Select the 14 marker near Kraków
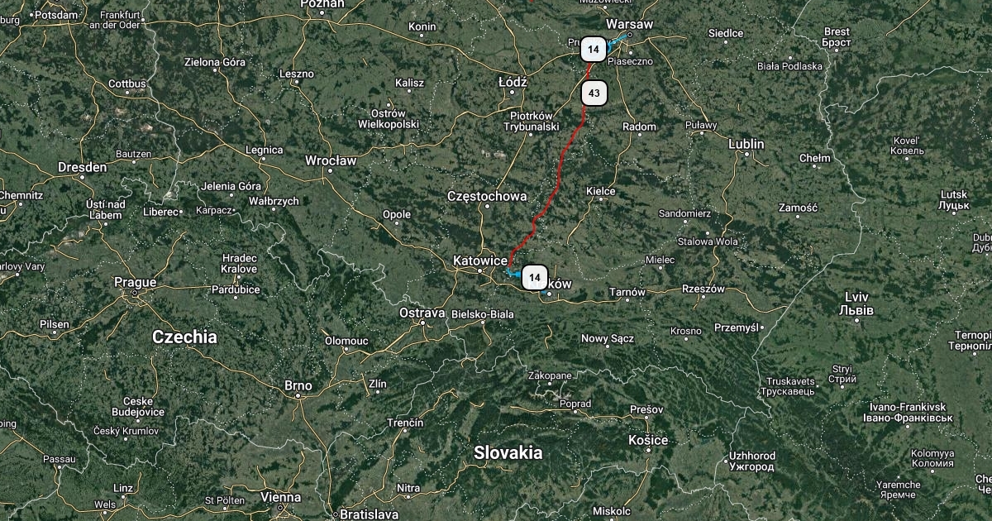This screenshot has height=521, width=992. click(x=535, y=277)
